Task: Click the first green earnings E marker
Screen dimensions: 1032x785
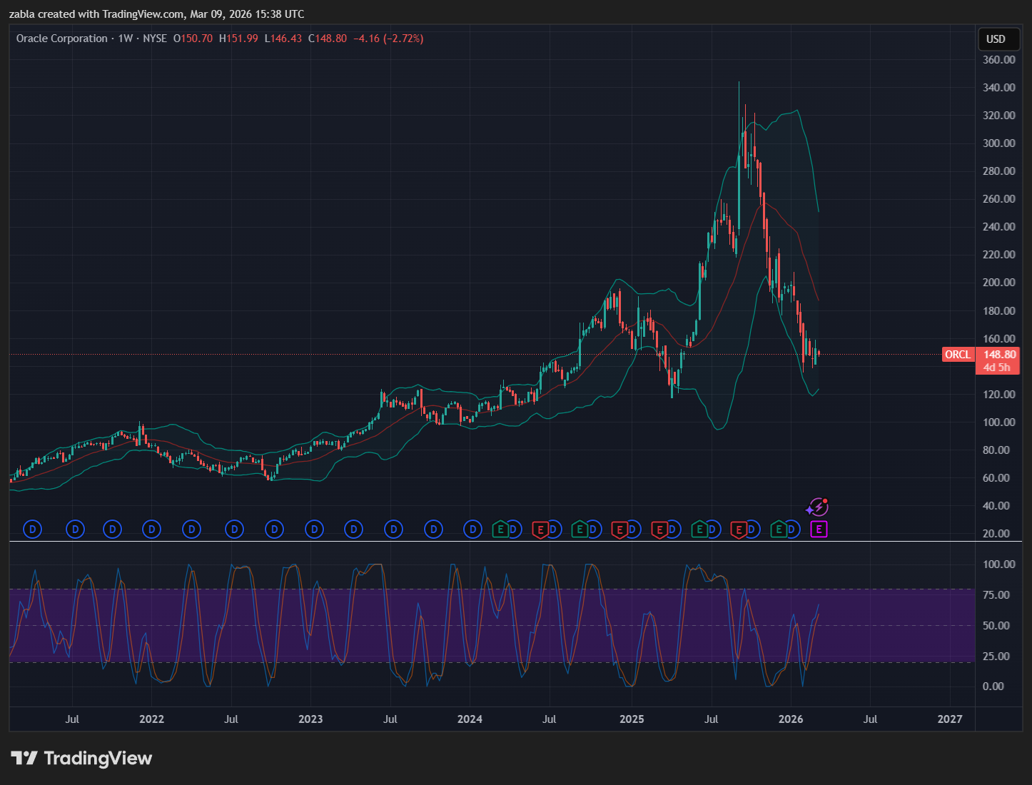Action: tap(500, 530)
